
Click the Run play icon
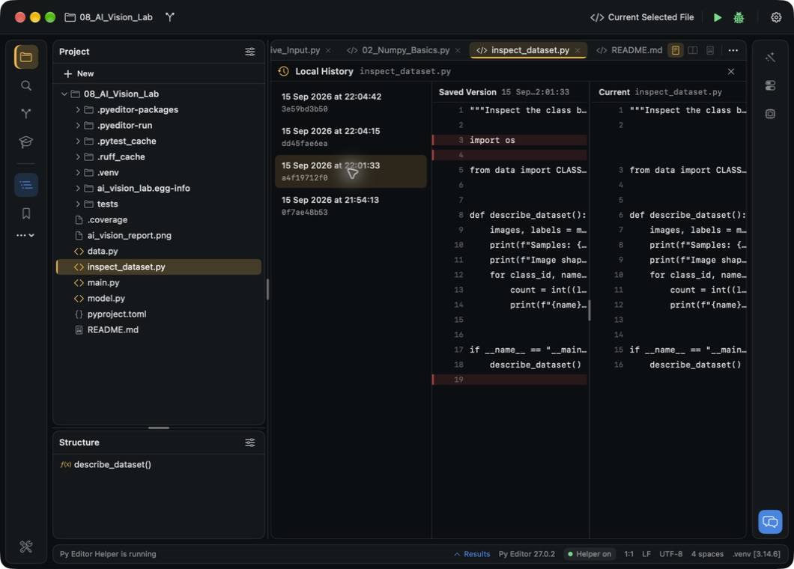point(717,17)
